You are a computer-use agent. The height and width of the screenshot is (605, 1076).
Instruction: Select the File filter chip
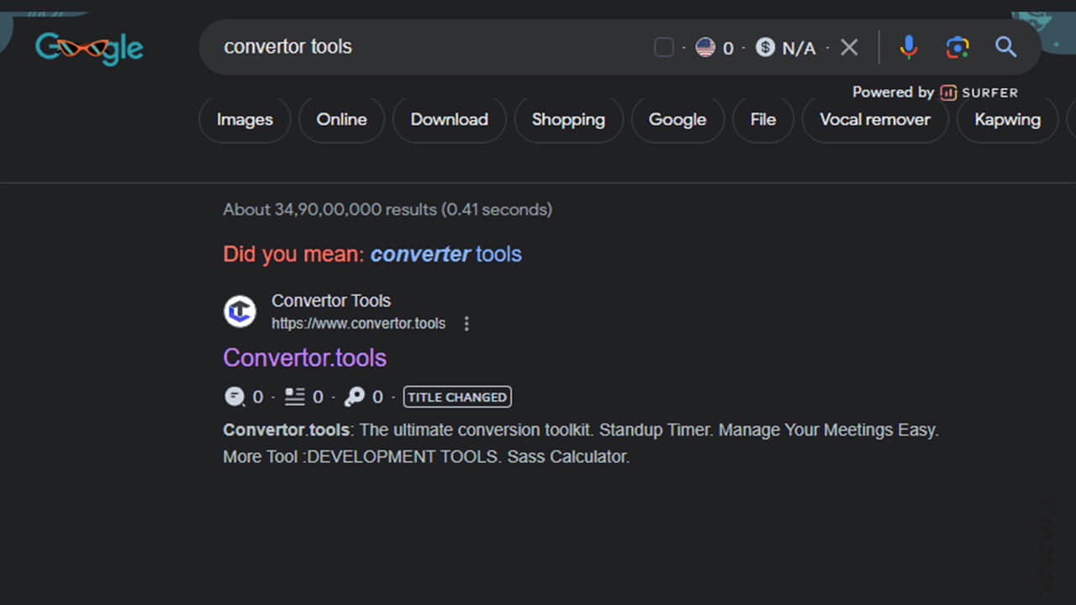(763, 119)
